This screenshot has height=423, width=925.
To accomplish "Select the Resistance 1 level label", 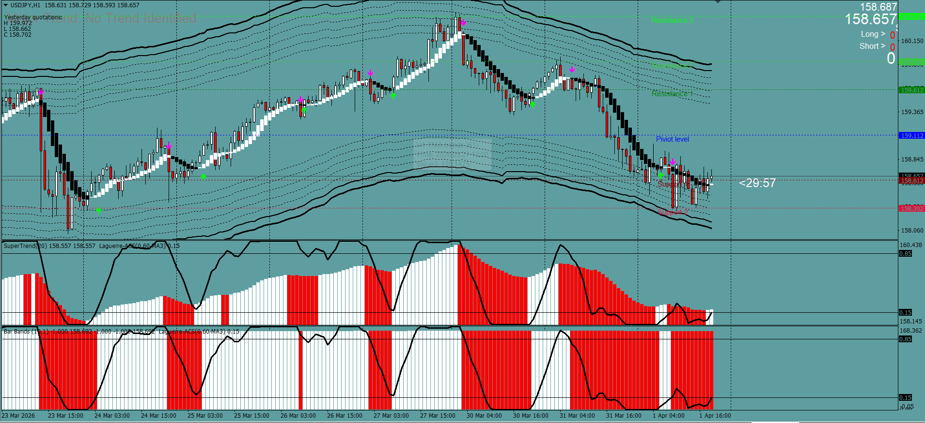I will click(x=672, y=94).
